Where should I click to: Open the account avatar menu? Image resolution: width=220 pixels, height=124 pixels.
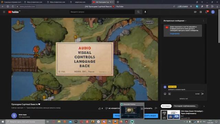click(x=213, y=12)
